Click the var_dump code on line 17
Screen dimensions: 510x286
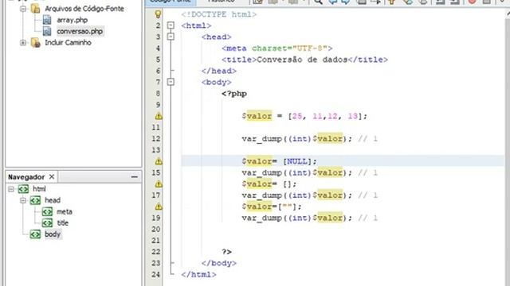[x=297, y=195]
